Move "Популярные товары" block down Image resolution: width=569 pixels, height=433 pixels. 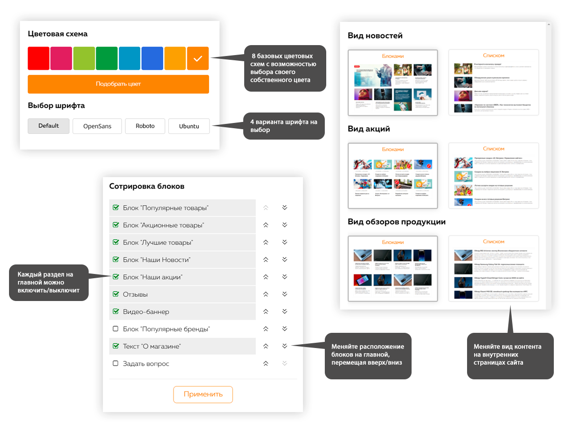click(284, 207)
